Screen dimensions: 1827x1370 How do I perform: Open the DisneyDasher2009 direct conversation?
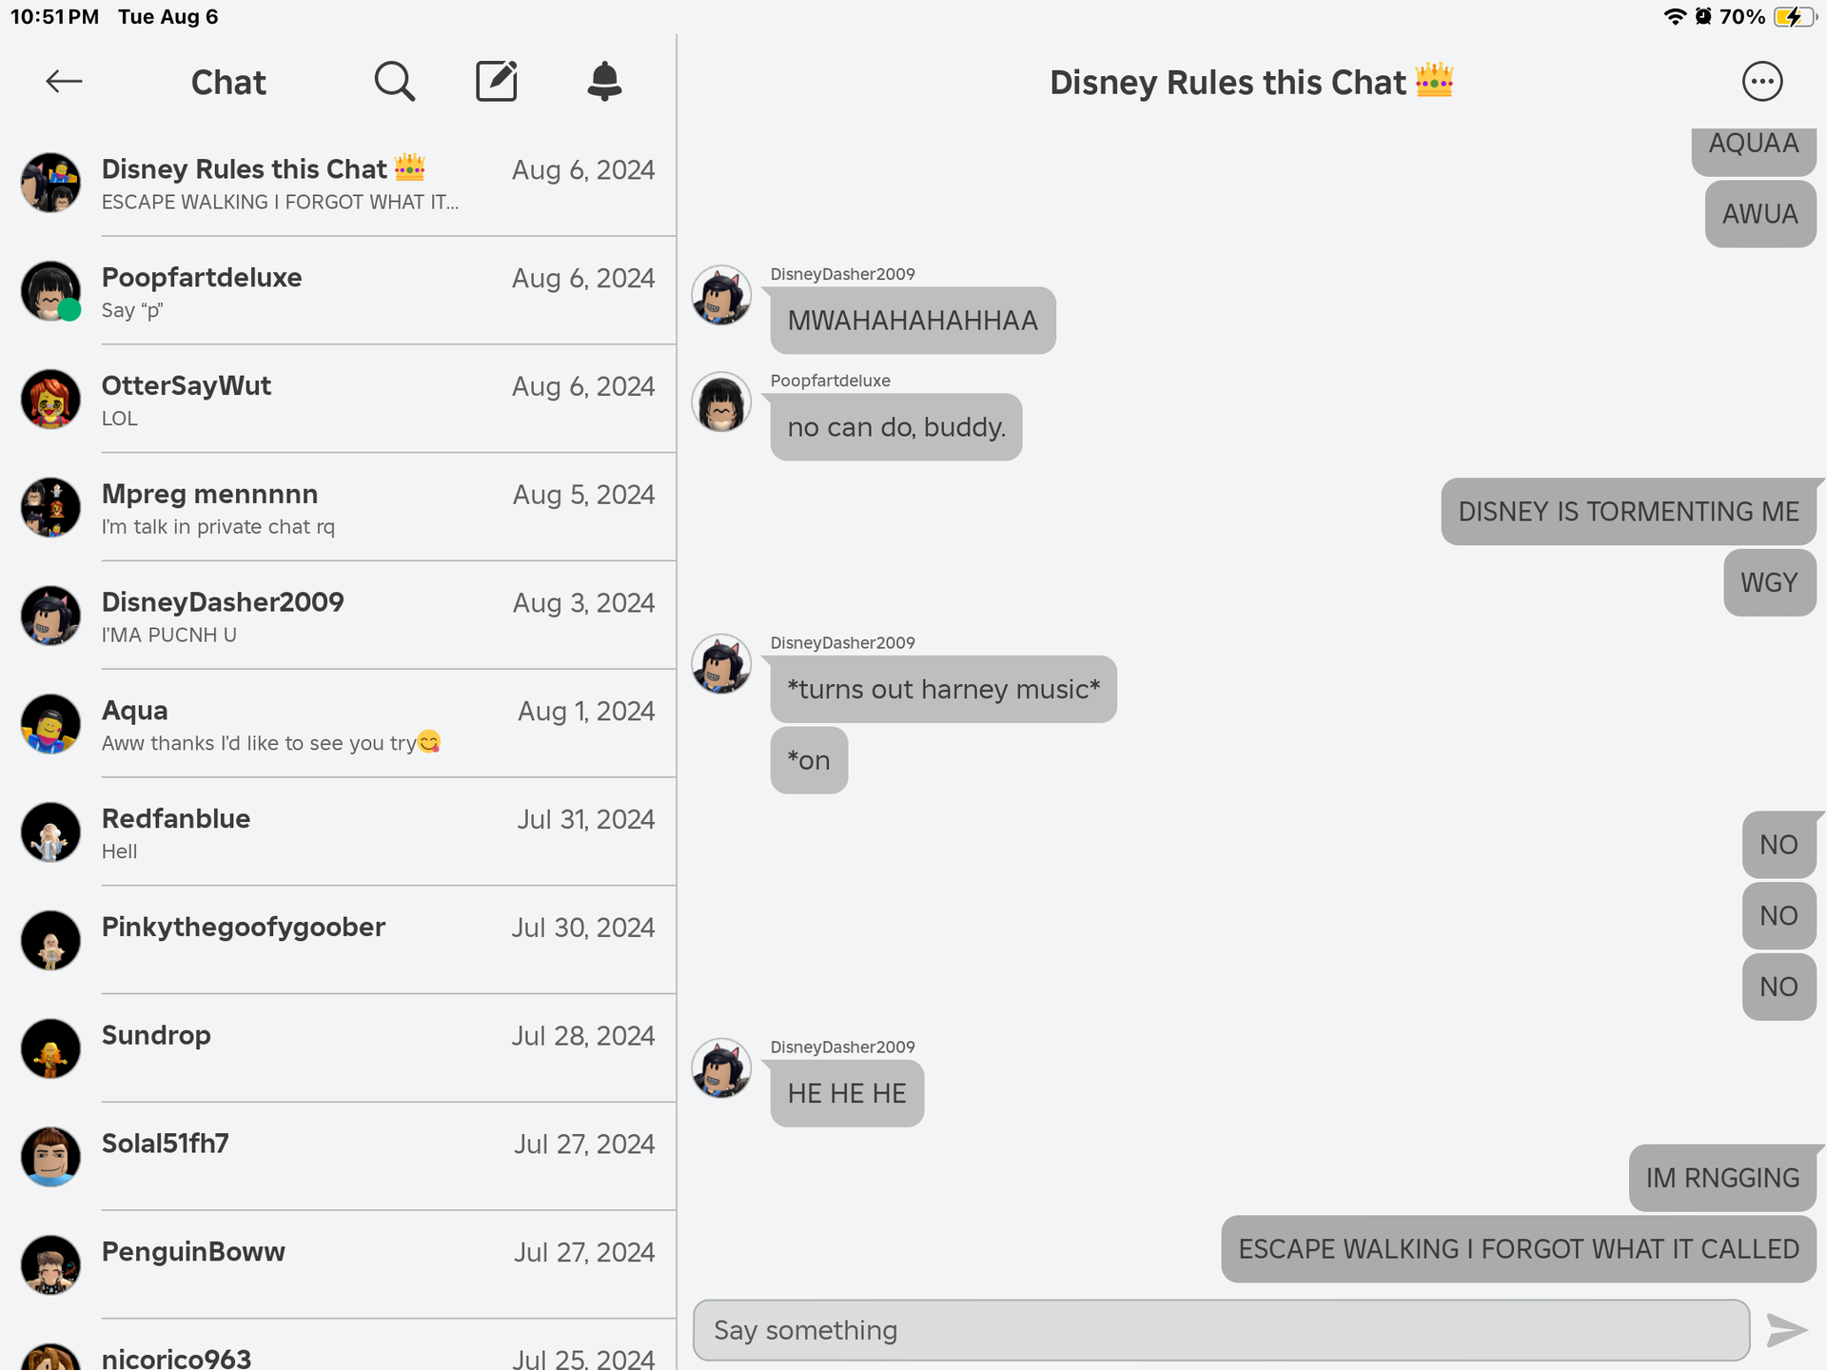(338, 616)
